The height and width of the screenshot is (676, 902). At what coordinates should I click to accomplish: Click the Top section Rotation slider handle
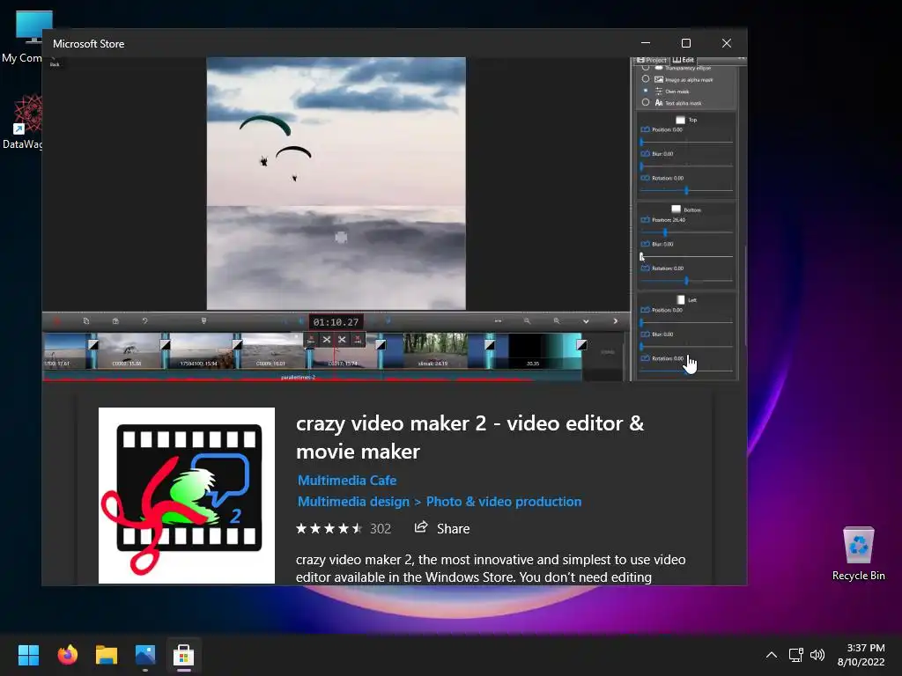[x=686, y=190]
